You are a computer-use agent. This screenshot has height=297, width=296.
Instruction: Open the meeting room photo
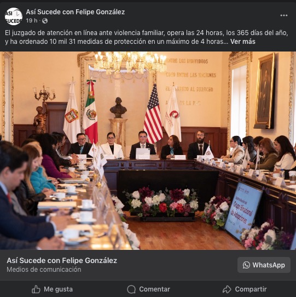[x=148, y=151]
